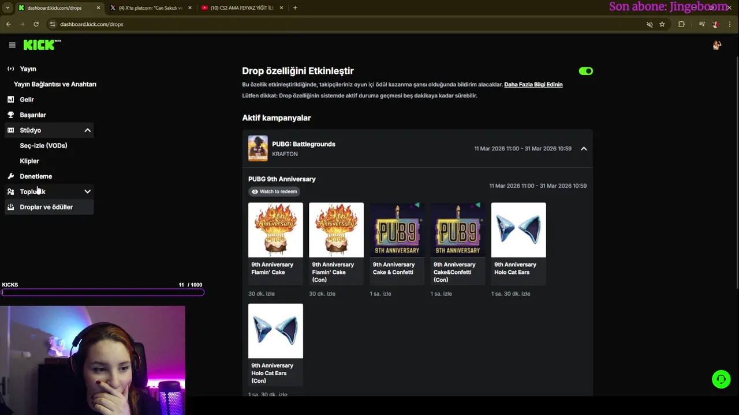
Task: Expand the Topluluk section chevron
Action: click(87, 191)
